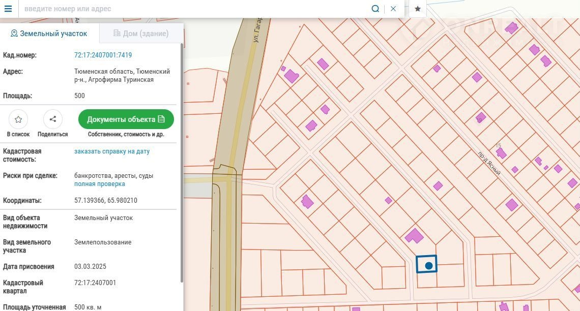Open cadastral number 72:17:2407001:7419 link
Image resolution: width=580 pixels, height=311 pixels.
(x=103, y=55)
